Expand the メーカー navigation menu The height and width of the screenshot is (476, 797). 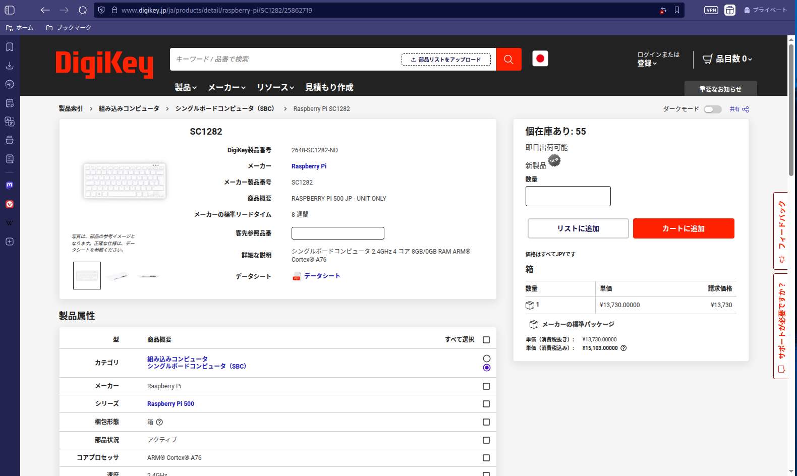227,87
